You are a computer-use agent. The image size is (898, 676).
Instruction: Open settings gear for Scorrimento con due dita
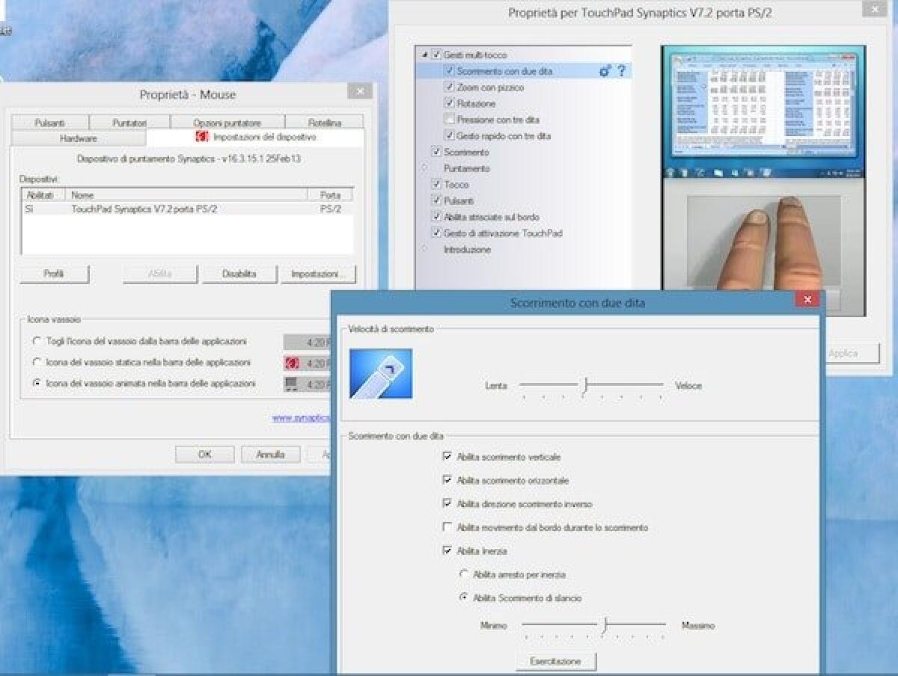[606, 71]
